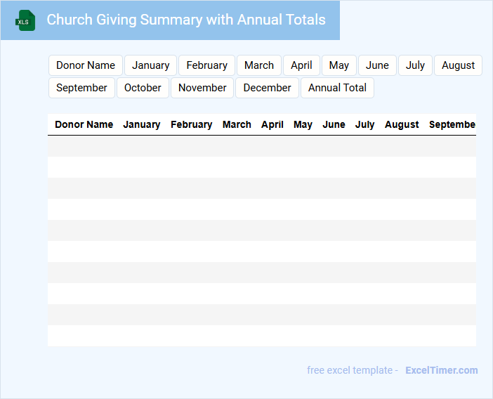The height and width of the screenshot is (399, 493).
Task: Click the August table column header
Action: pos(402,124)
